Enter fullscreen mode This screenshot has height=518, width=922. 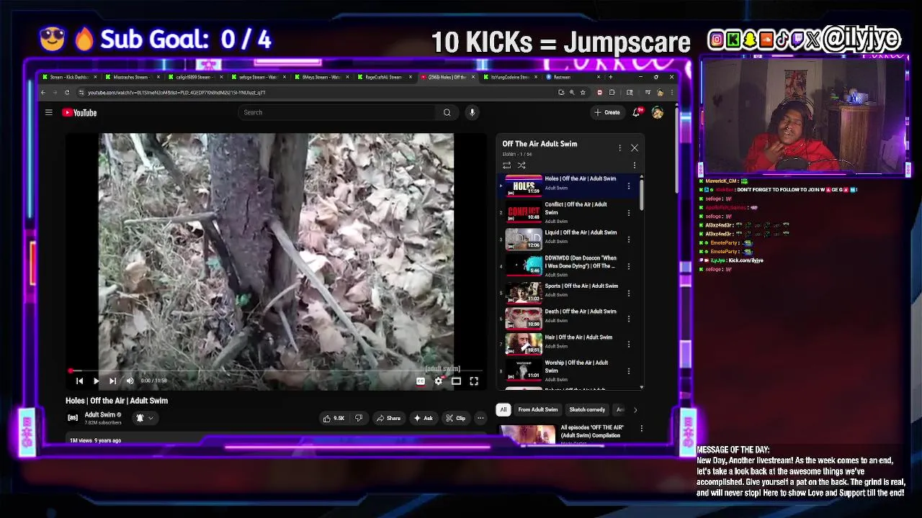coord(474,381)
